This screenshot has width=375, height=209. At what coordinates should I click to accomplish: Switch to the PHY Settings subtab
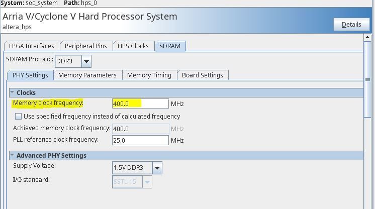point(30,75)
